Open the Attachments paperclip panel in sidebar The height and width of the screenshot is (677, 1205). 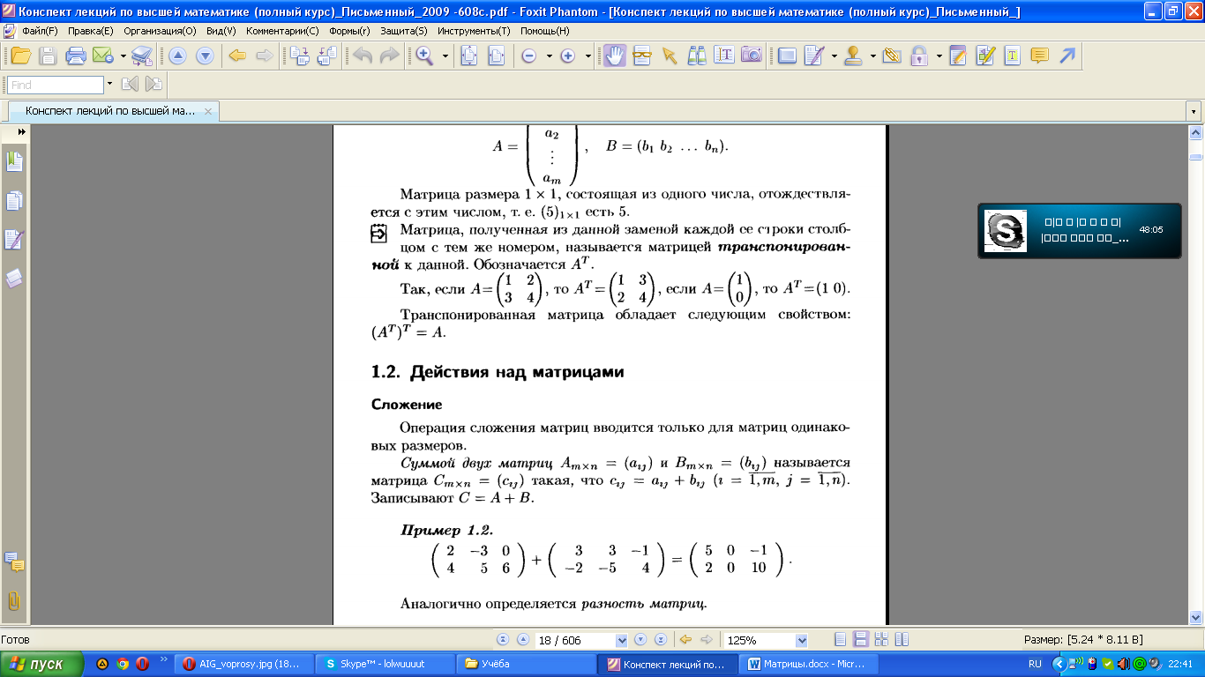(14, 601)
